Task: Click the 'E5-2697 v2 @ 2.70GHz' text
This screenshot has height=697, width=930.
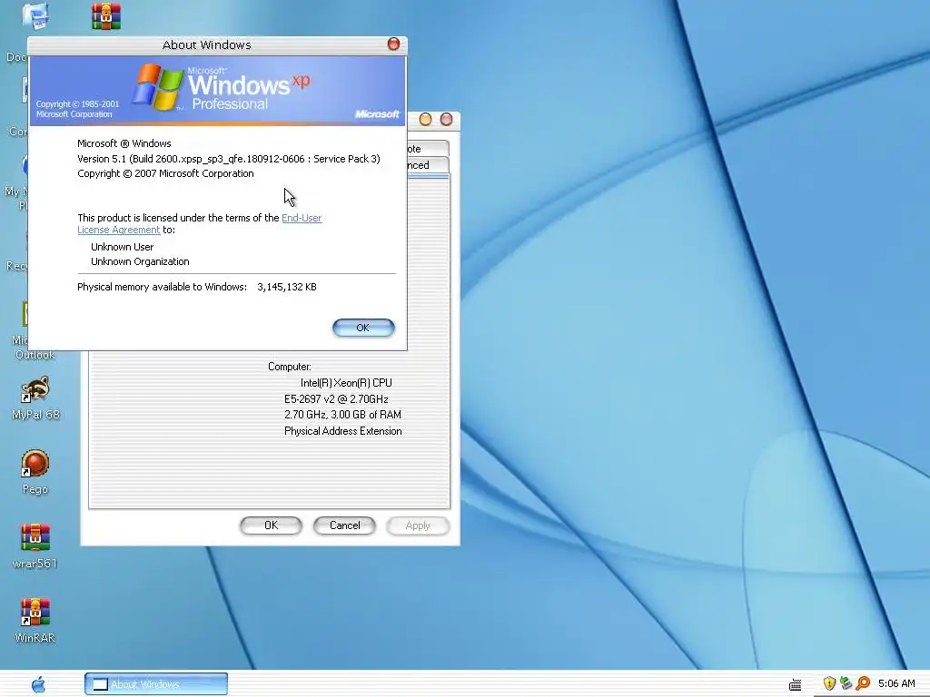Action: pyautogui.click(x=336, y=399)
